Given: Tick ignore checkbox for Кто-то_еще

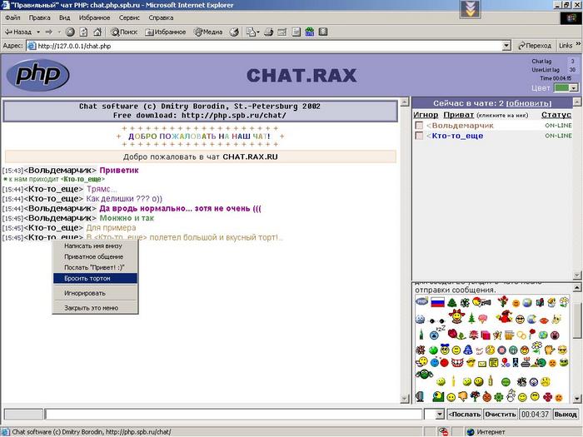Looking at the screenshot, I should click(419, 136).
